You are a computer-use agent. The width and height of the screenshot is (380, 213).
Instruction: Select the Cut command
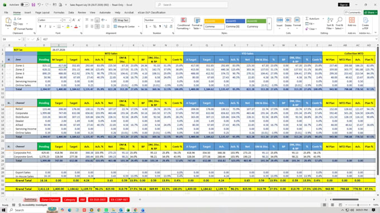click(17, 19)
